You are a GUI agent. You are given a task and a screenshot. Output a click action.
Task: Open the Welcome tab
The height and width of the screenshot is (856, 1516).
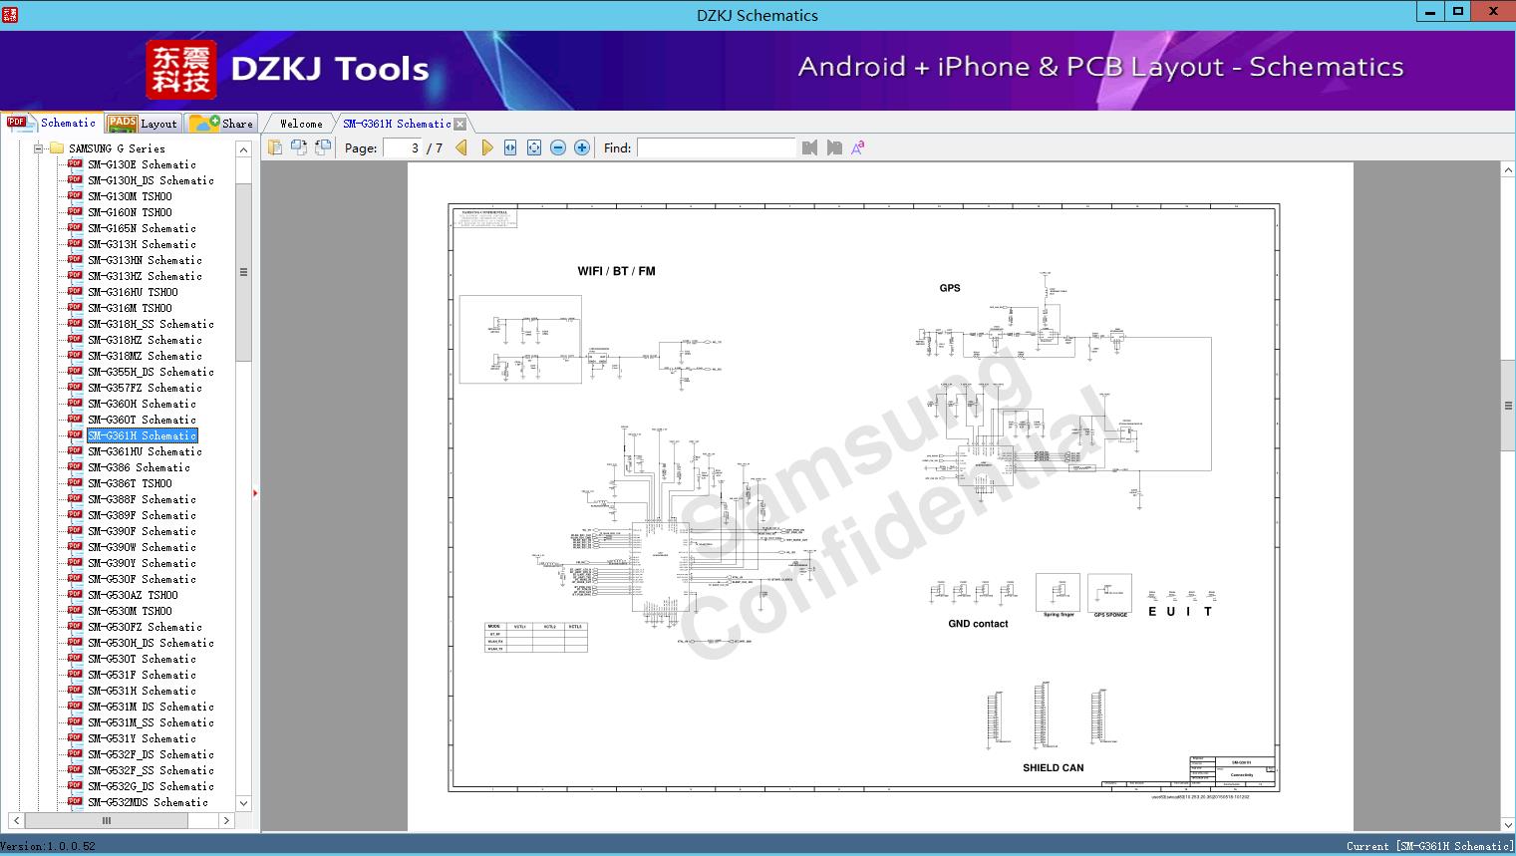pyautogui.click(x=301, y=124)
